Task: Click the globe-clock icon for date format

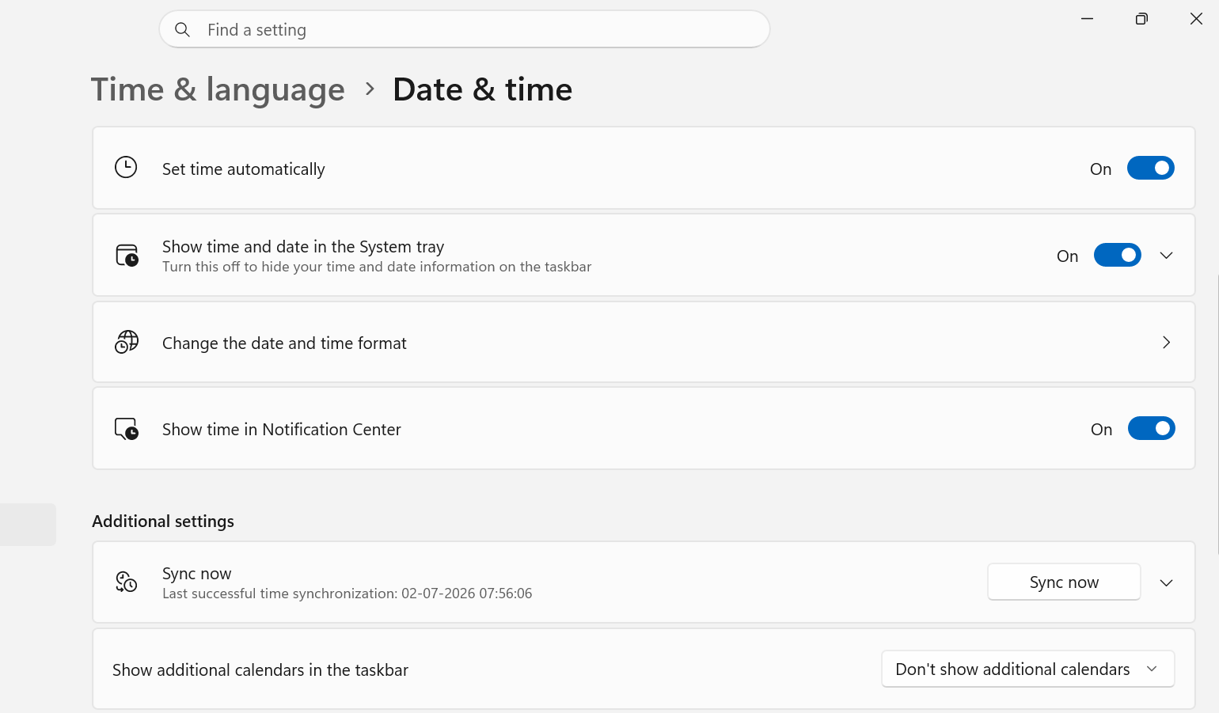Action: click(127, 342)
